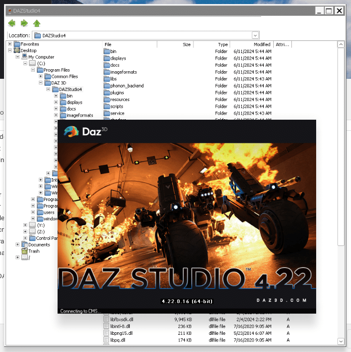Sort by the Type column header

pyautogui.click(x=212, y=44)
